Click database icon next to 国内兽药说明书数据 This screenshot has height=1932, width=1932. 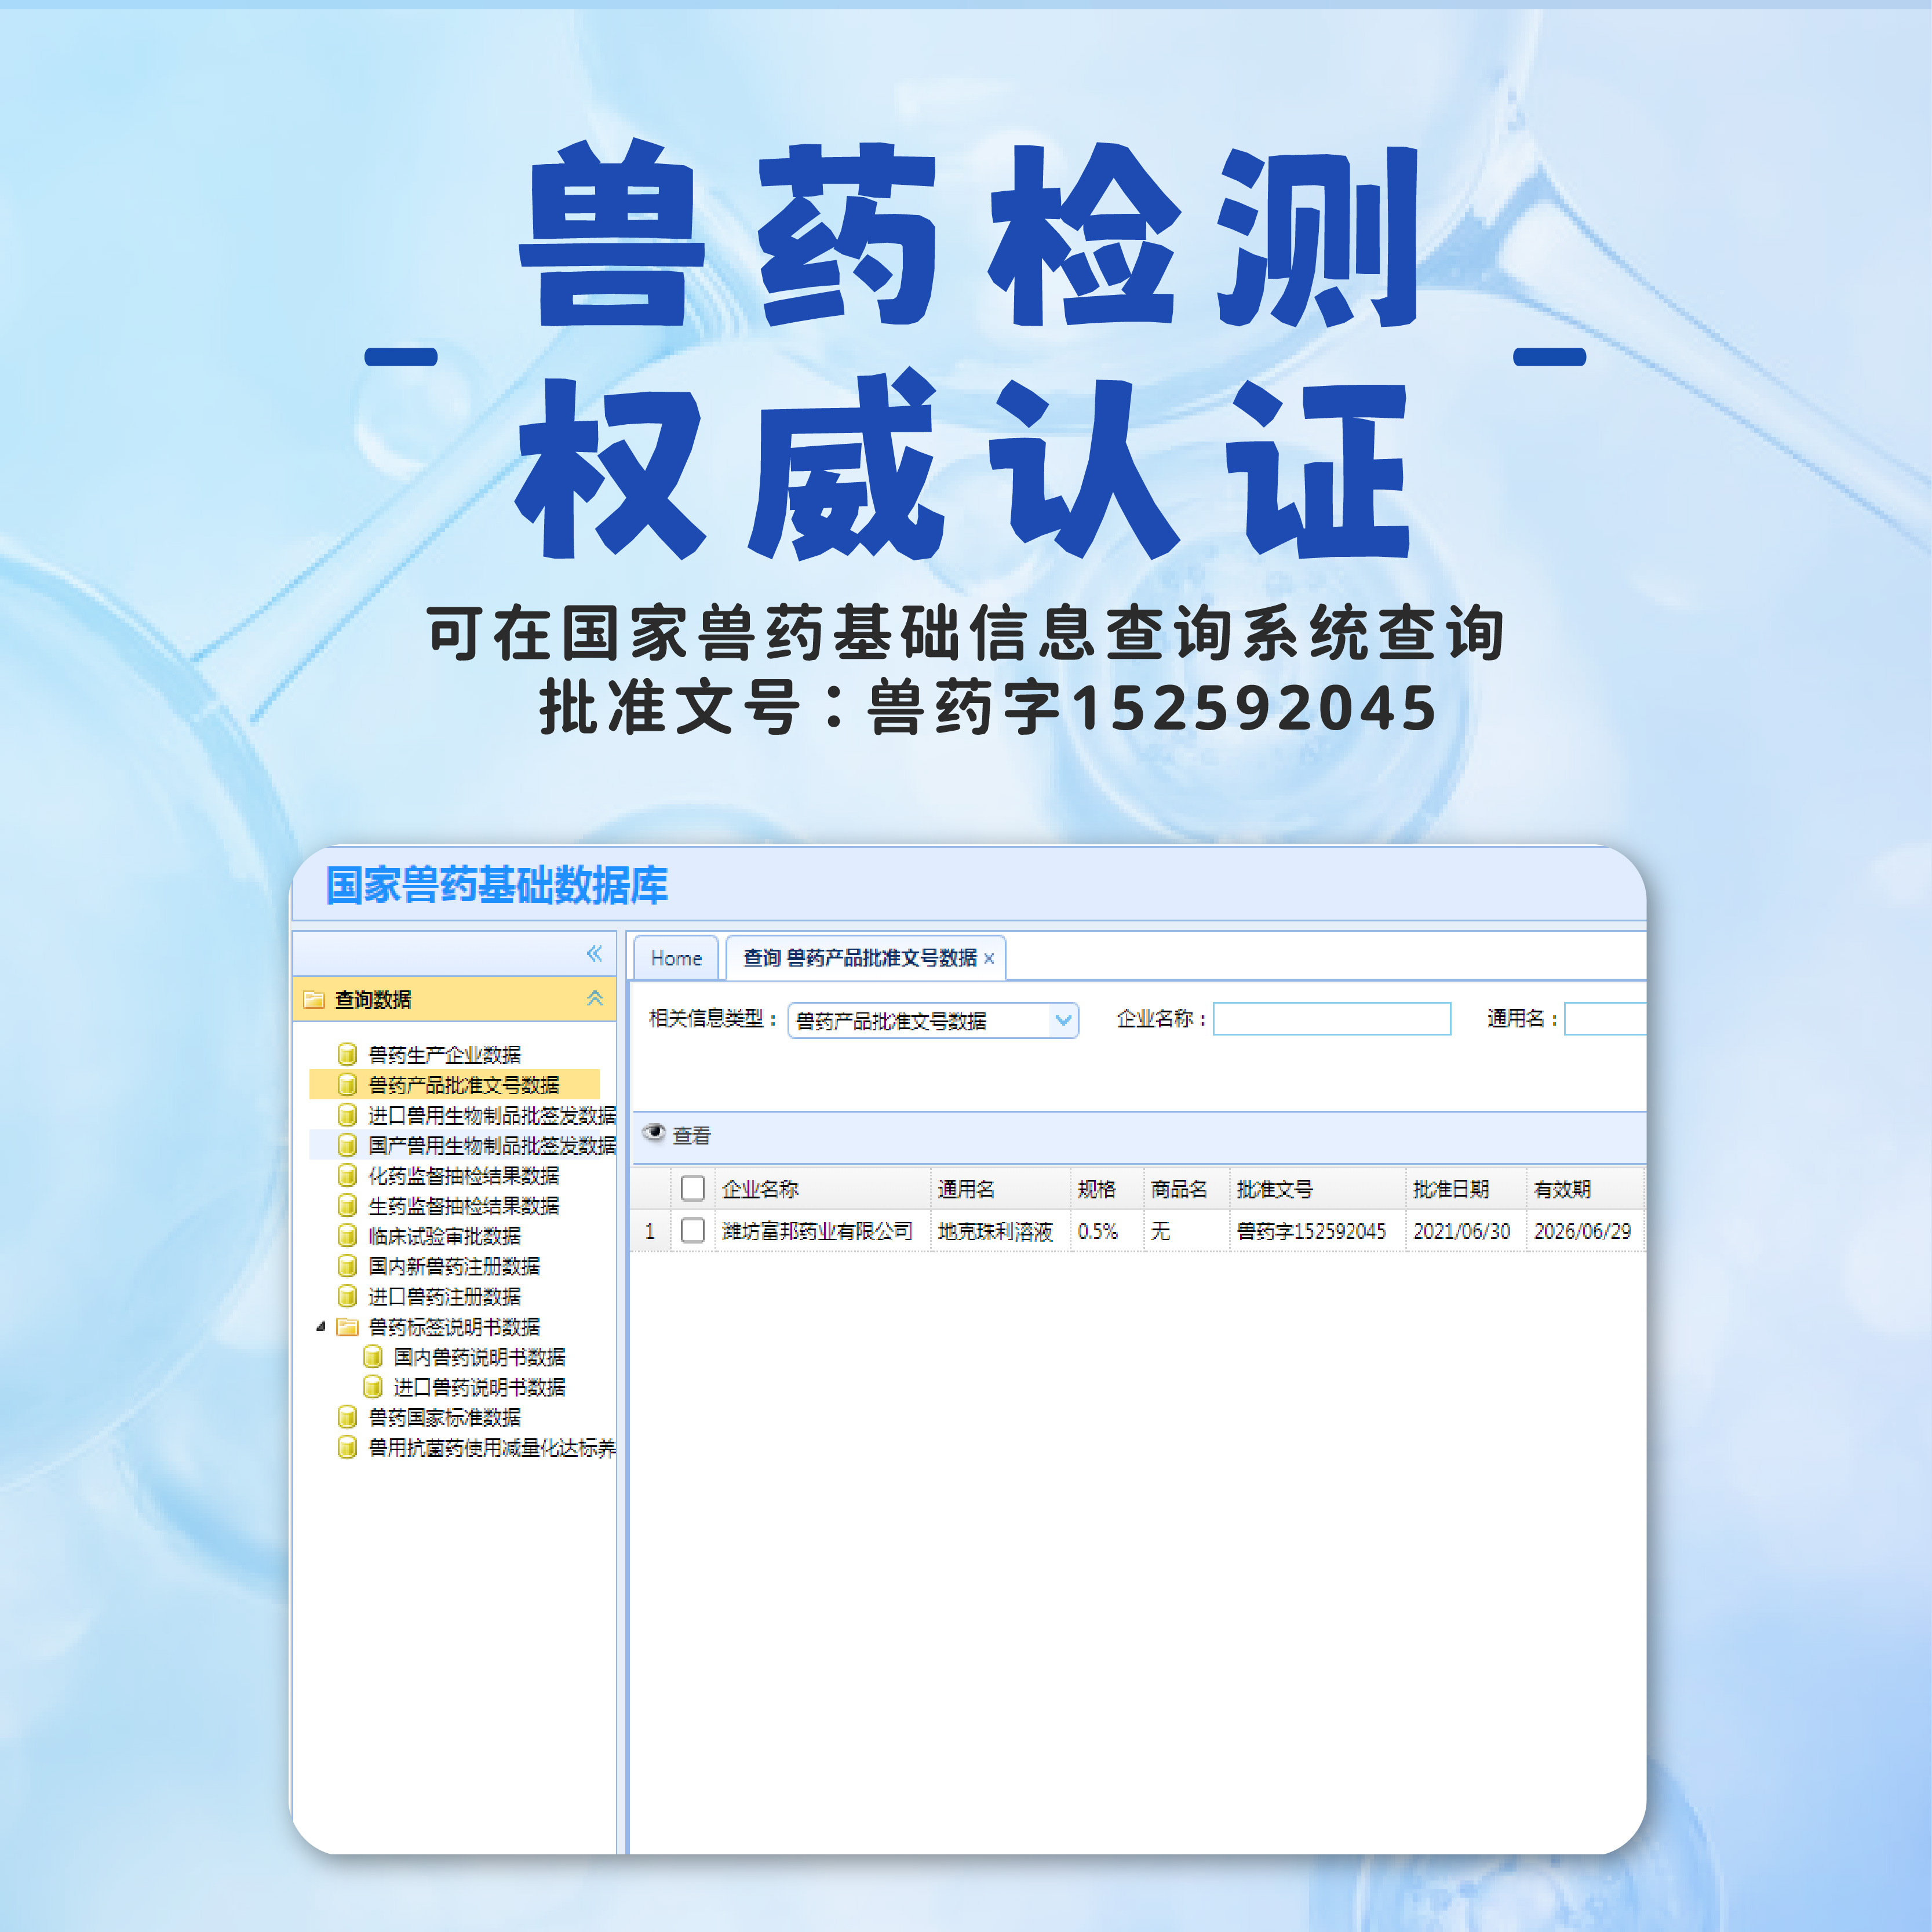tap(372, 1356)
